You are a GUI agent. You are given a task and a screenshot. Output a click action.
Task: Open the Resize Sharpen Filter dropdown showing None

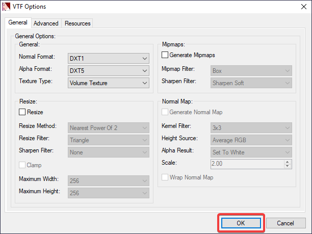click(109, 152)
